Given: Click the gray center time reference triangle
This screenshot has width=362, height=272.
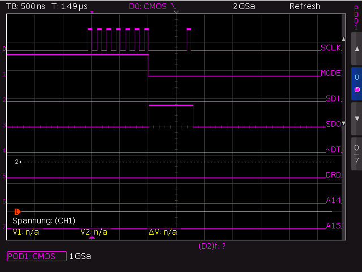Looking at the screenshot, I should pos(176,12).
